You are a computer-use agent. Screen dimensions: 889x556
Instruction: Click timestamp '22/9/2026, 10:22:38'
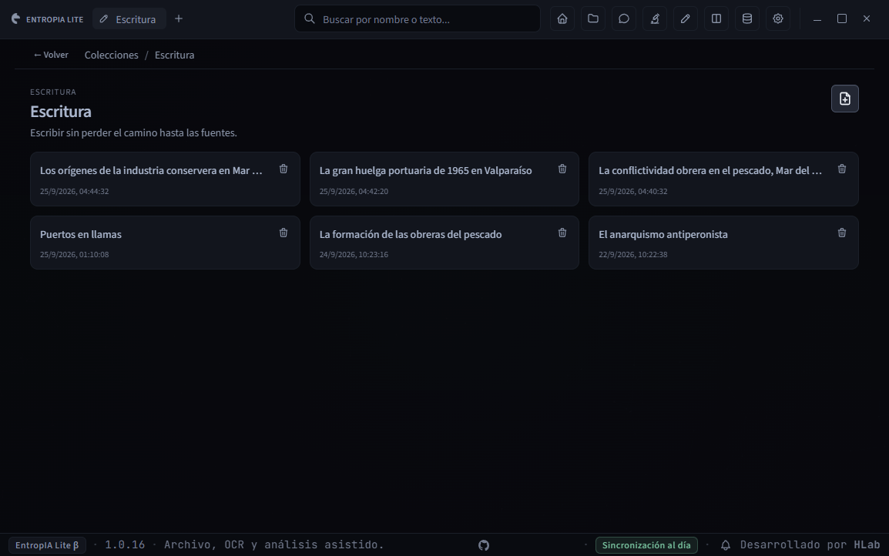tap(632, 254)
